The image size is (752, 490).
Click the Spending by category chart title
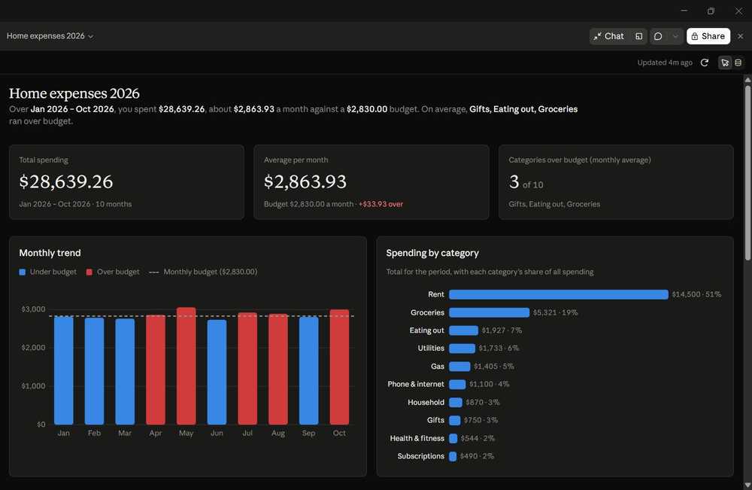coord(432,253)
